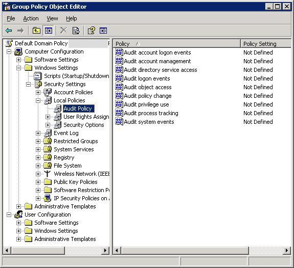Click tree pane scroll left arrow
The height and width of the screenshot is (268, 294).
coord(7,251)
